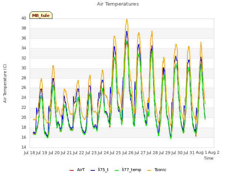This screenshot has width=236, height=177.
Task: Toggle Tsonic series in legend
Action: pyautogui.click(x=156, y=170)
